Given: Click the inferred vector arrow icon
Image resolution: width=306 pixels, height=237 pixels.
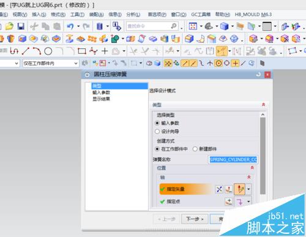Looking at the screenshot, I should [240, 189].
